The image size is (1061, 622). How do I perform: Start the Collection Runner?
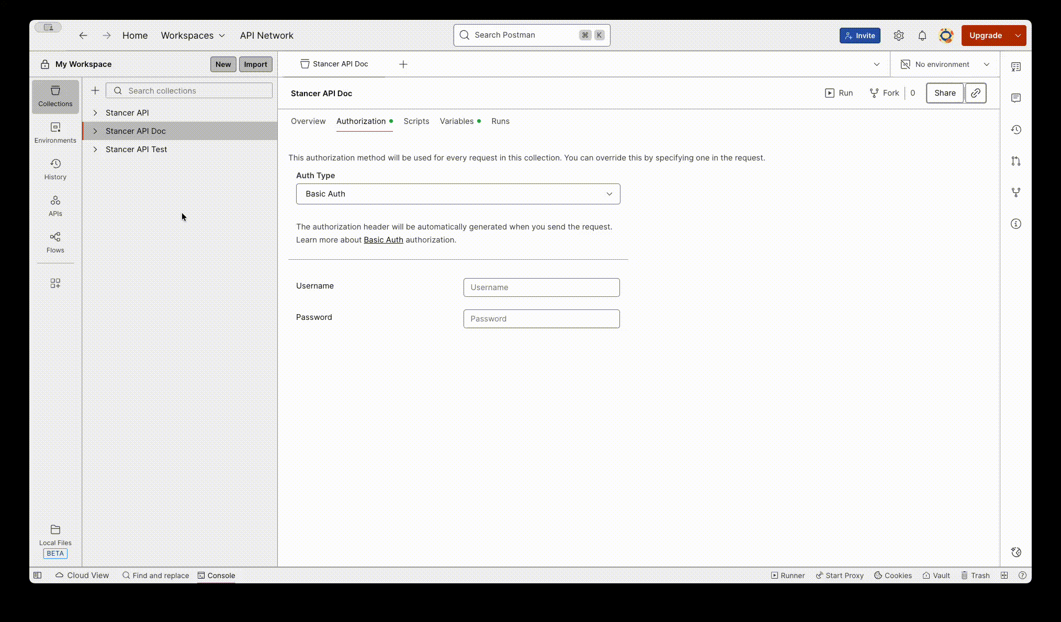[787, 575]
